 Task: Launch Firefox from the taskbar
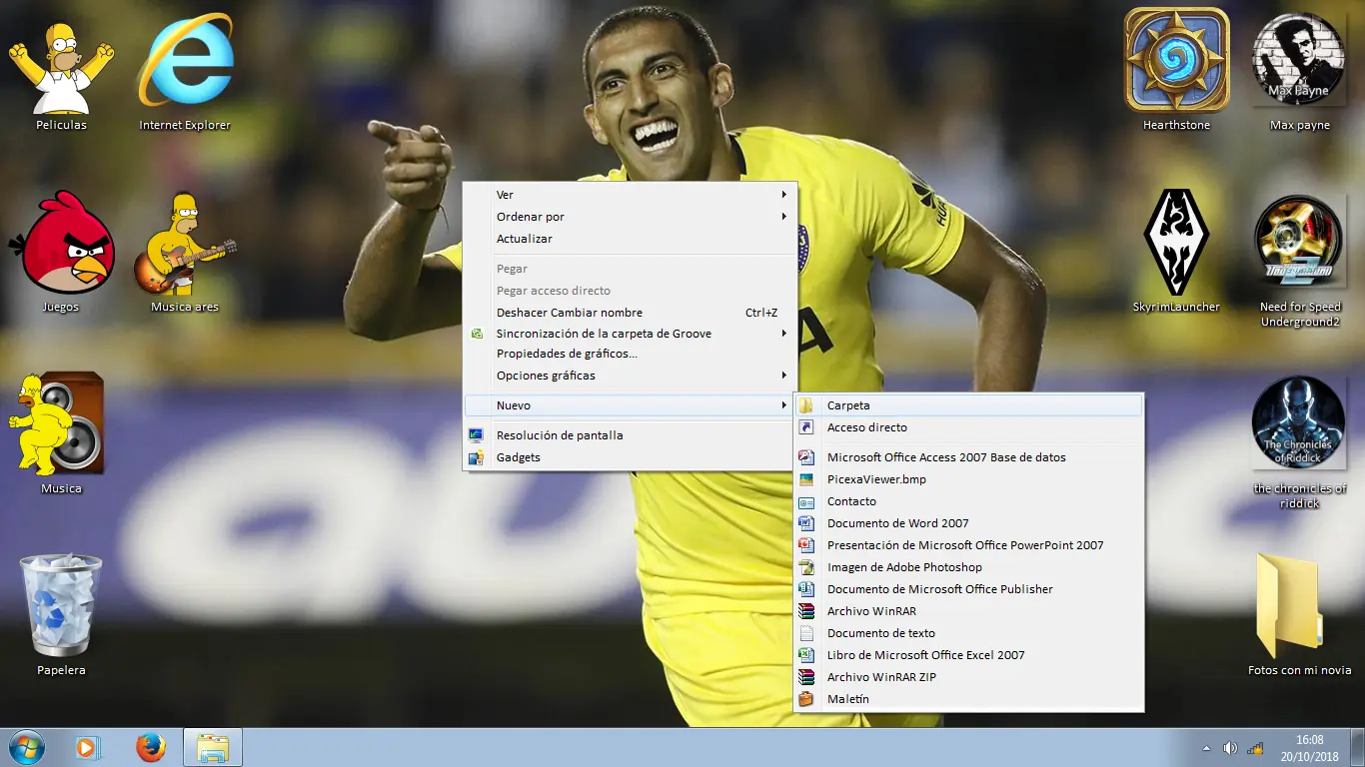(151, 747)
